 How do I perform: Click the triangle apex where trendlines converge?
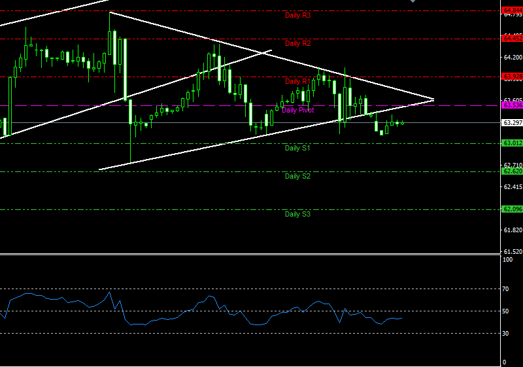(433, 99)
